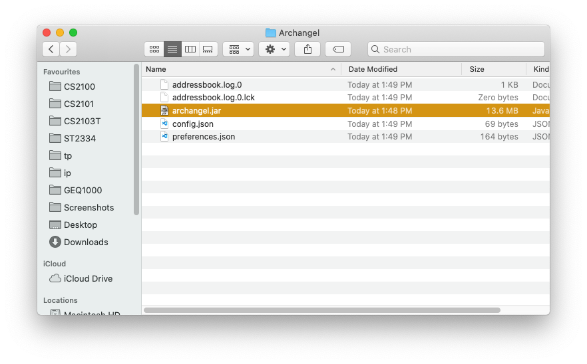Viewport: 587px width, 364px height.
Task: Go back with the left arrow
Action: (51, 49)
